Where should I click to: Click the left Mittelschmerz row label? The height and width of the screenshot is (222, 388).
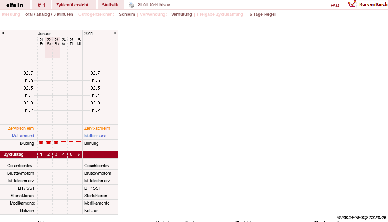[21, 181]
